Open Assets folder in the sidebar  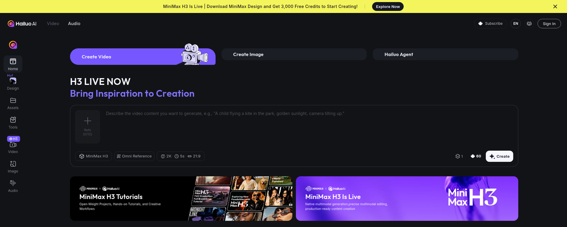[13, 103]
